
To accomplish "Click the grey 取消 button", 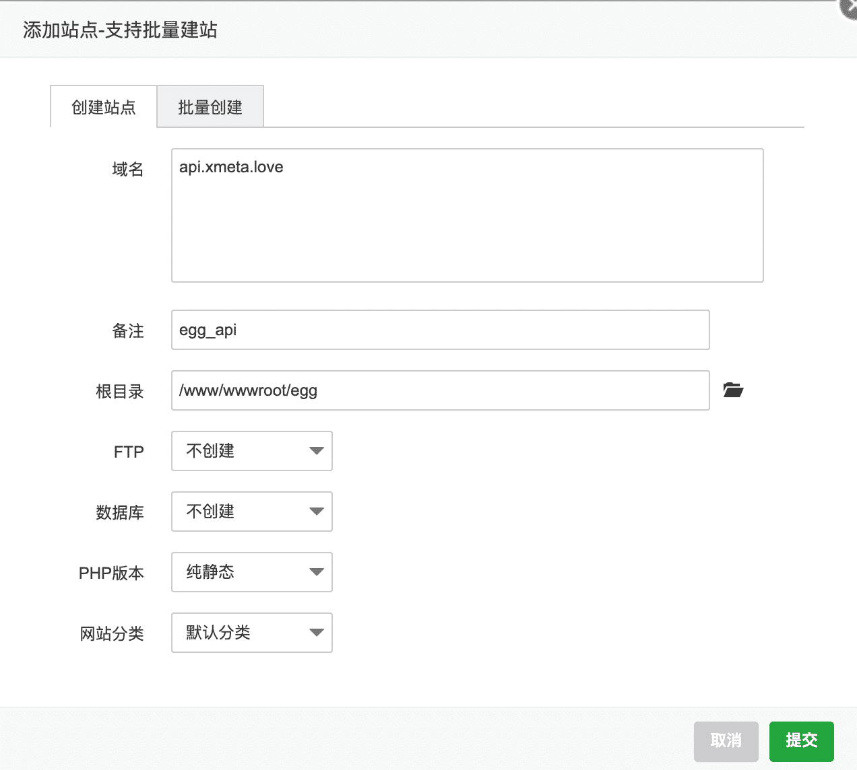I will click(726, 741).
